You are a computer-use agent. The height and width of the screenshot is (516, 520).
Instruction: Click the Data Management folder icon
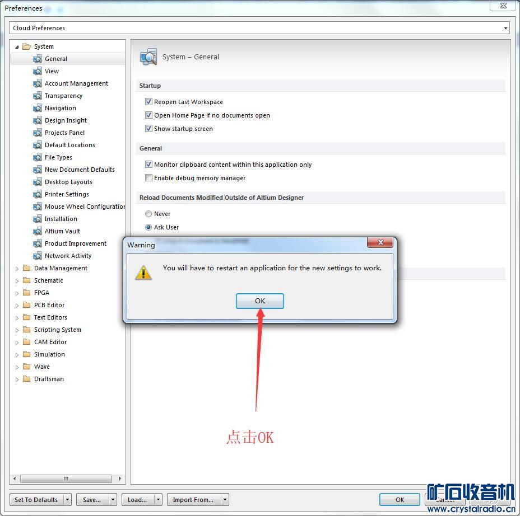click(26, 268)
